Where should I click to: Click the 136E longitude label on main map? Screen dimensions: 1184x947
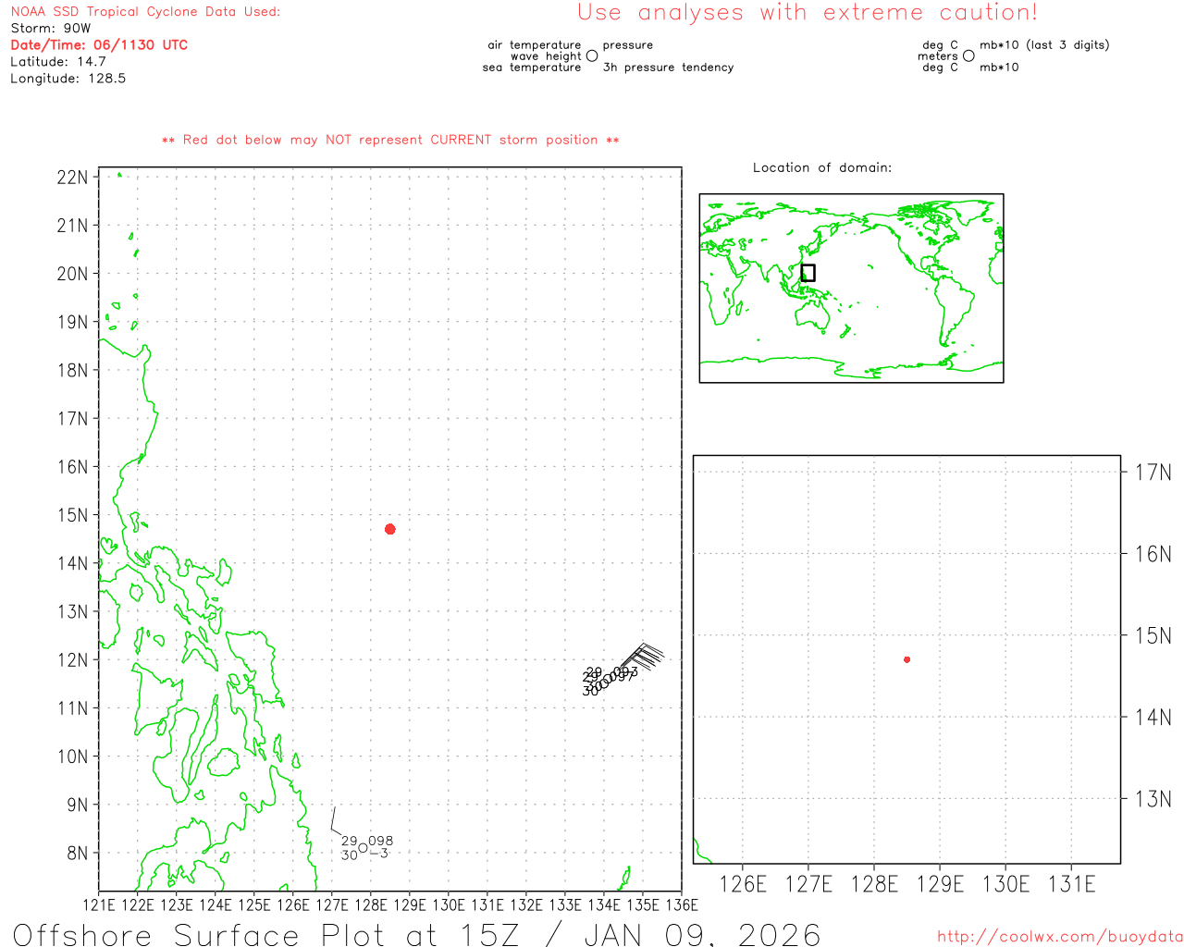[x=682, y=904]
